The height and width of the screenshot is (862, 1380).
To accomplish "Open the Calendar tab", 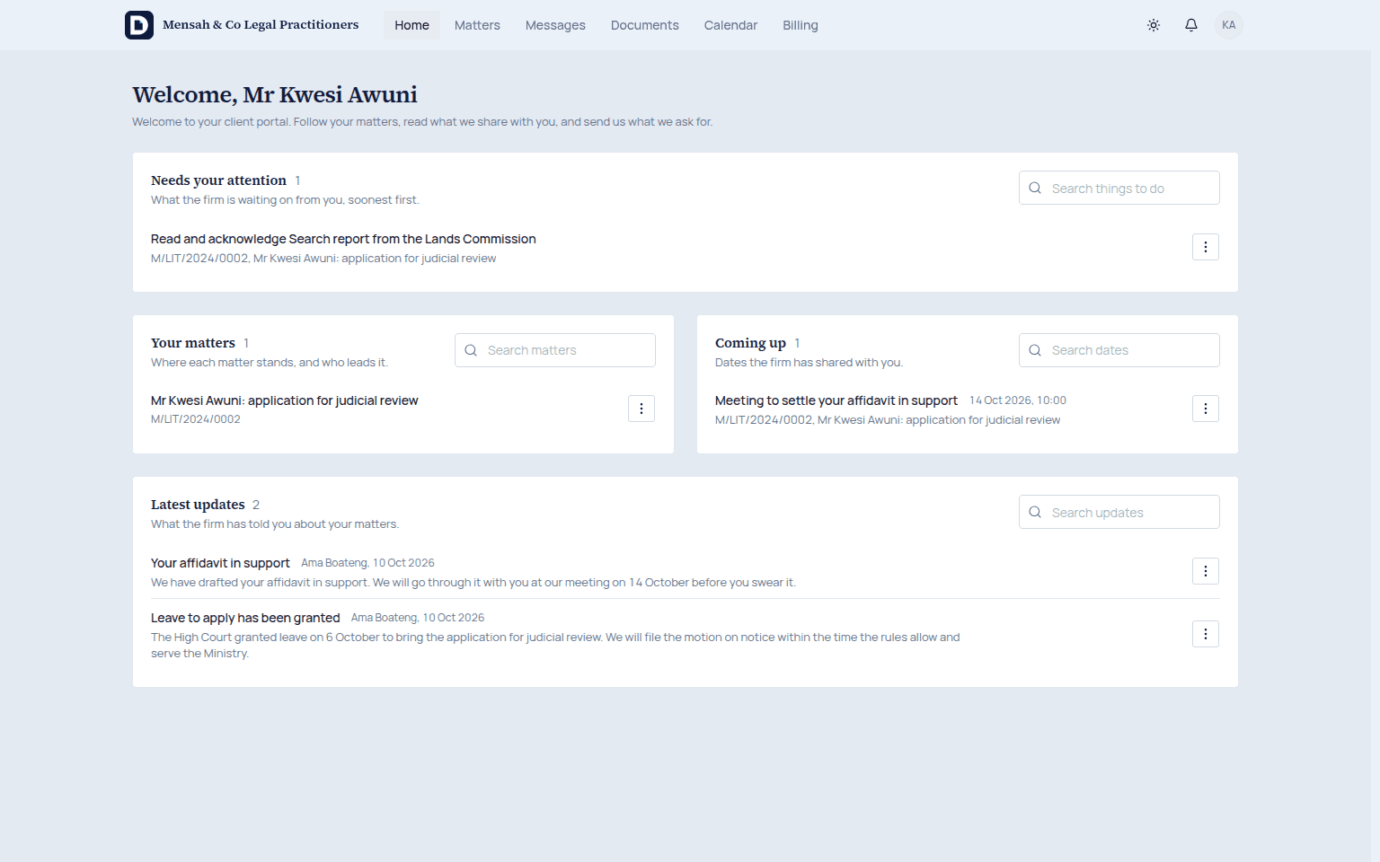I will [x=730, y=25].
